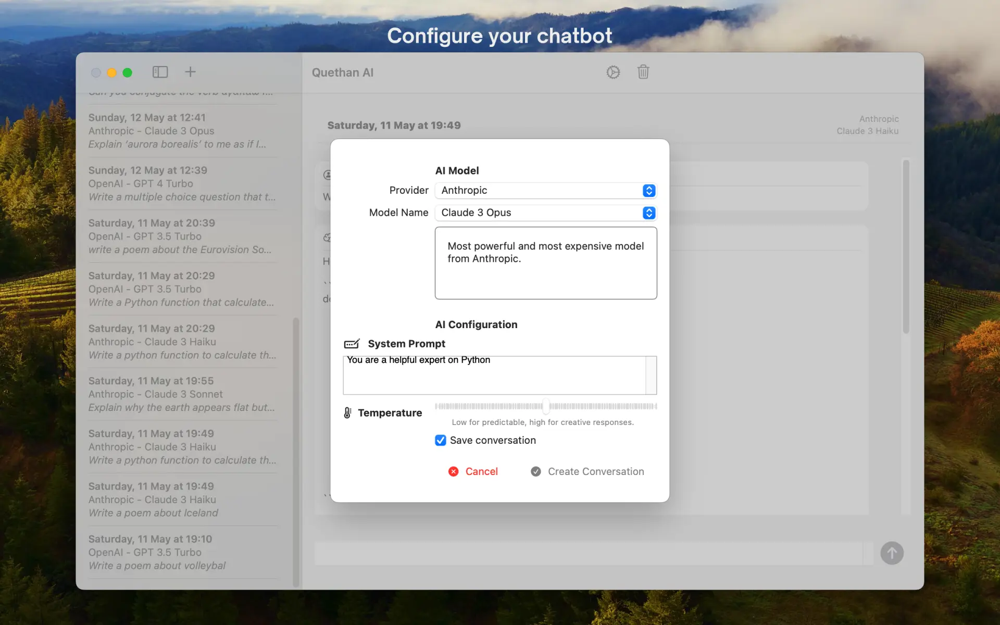Open conversation settings via the gear icon
The width and height of the screenshot is (1000, 625).
(x=613, y=72)
